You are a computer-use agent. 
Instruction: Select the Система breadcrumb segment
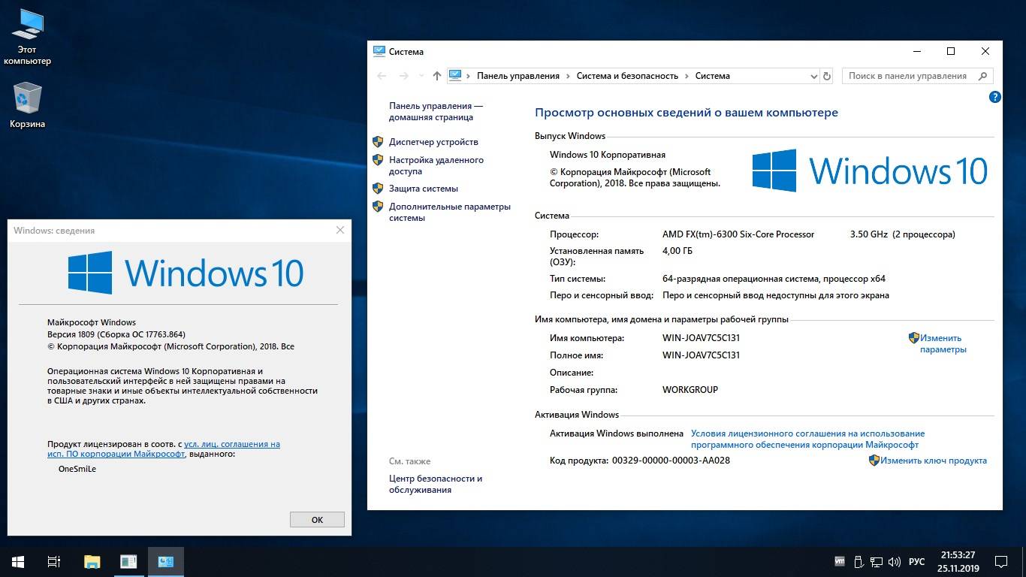click(712, 76)
